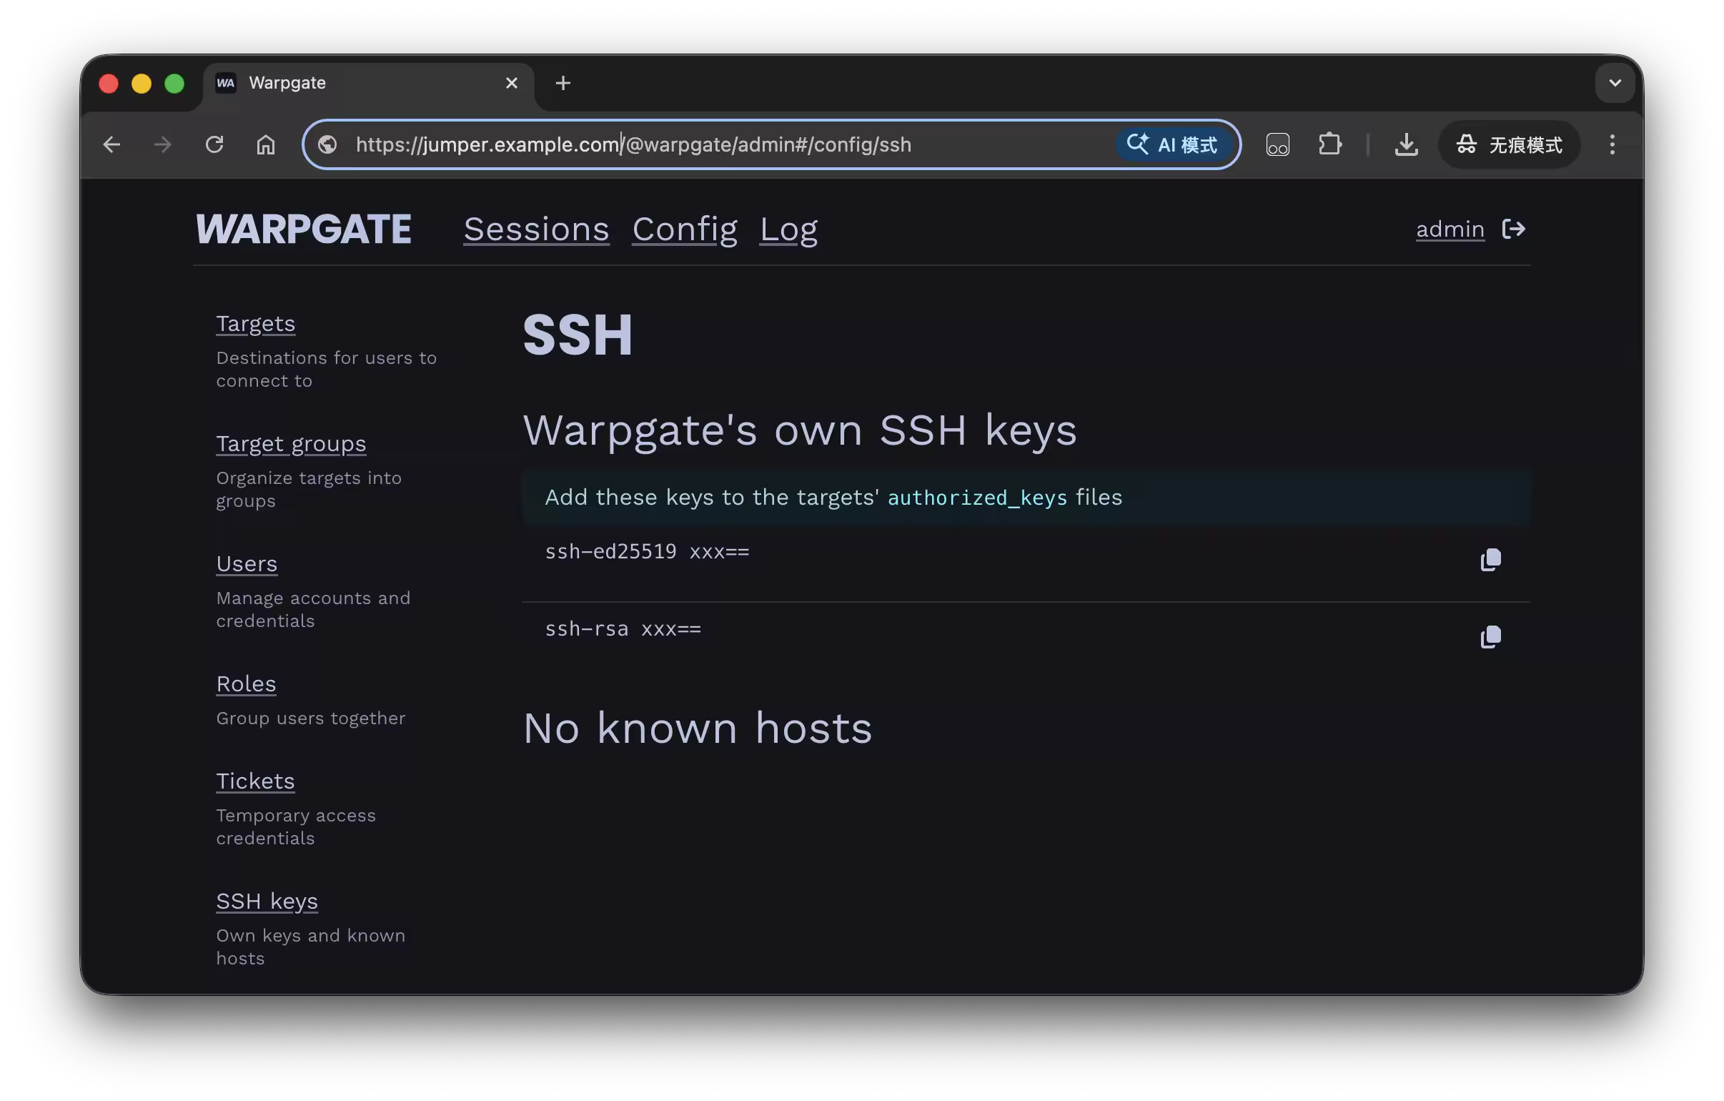1724x1101 pixels.
Task: Open the downloads icon
Action: click(x=1406, y=144)
